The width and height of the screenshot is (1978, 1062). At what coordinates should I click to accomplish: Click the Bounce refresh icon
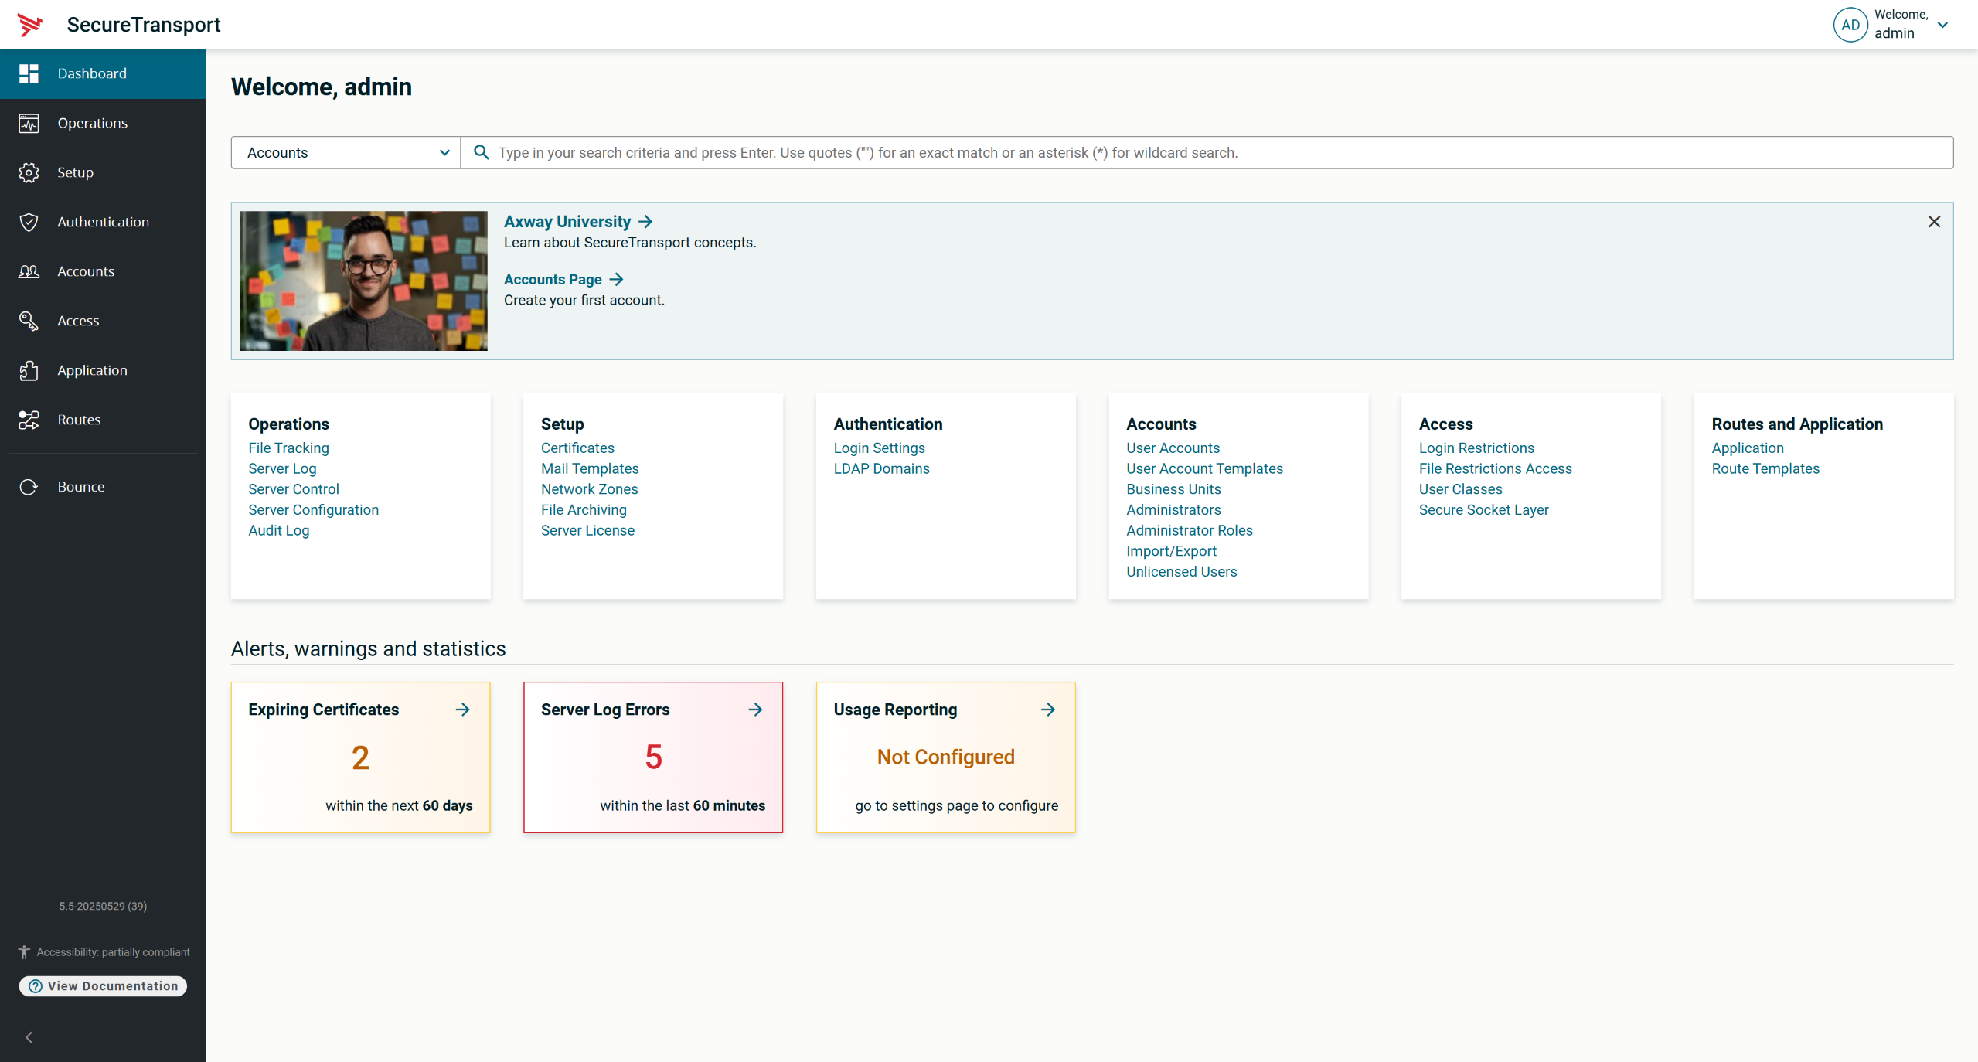(x=29, y=487)
